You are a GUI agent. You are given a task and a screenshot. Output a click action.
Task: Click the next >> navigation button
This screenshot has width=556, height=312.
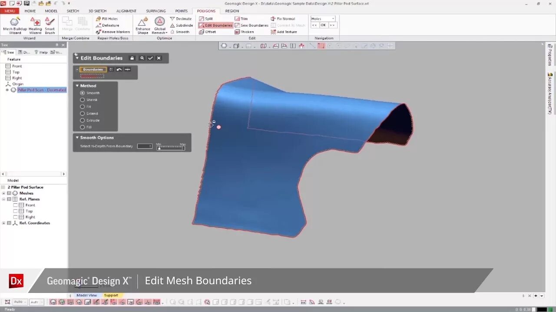[332, 25]
